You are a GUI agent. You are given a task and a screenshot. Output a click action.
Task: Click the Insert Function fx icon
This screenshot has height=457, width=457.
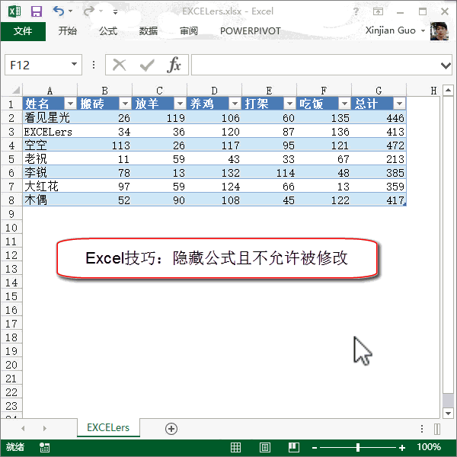(174, 65)
